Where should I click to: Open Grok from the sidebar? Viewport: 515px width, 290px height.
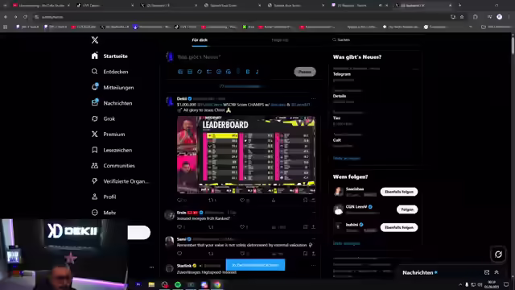coord(103,118)
